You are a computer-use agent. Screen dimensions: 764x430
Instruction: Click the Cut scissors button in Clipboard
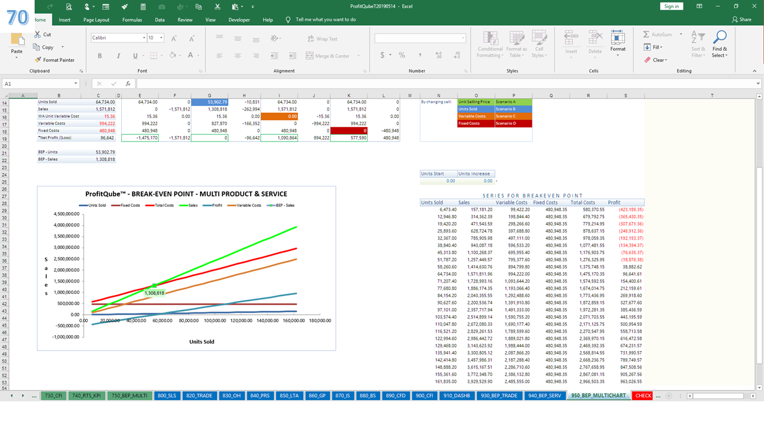pyautogui.click(x=43, y=35)
